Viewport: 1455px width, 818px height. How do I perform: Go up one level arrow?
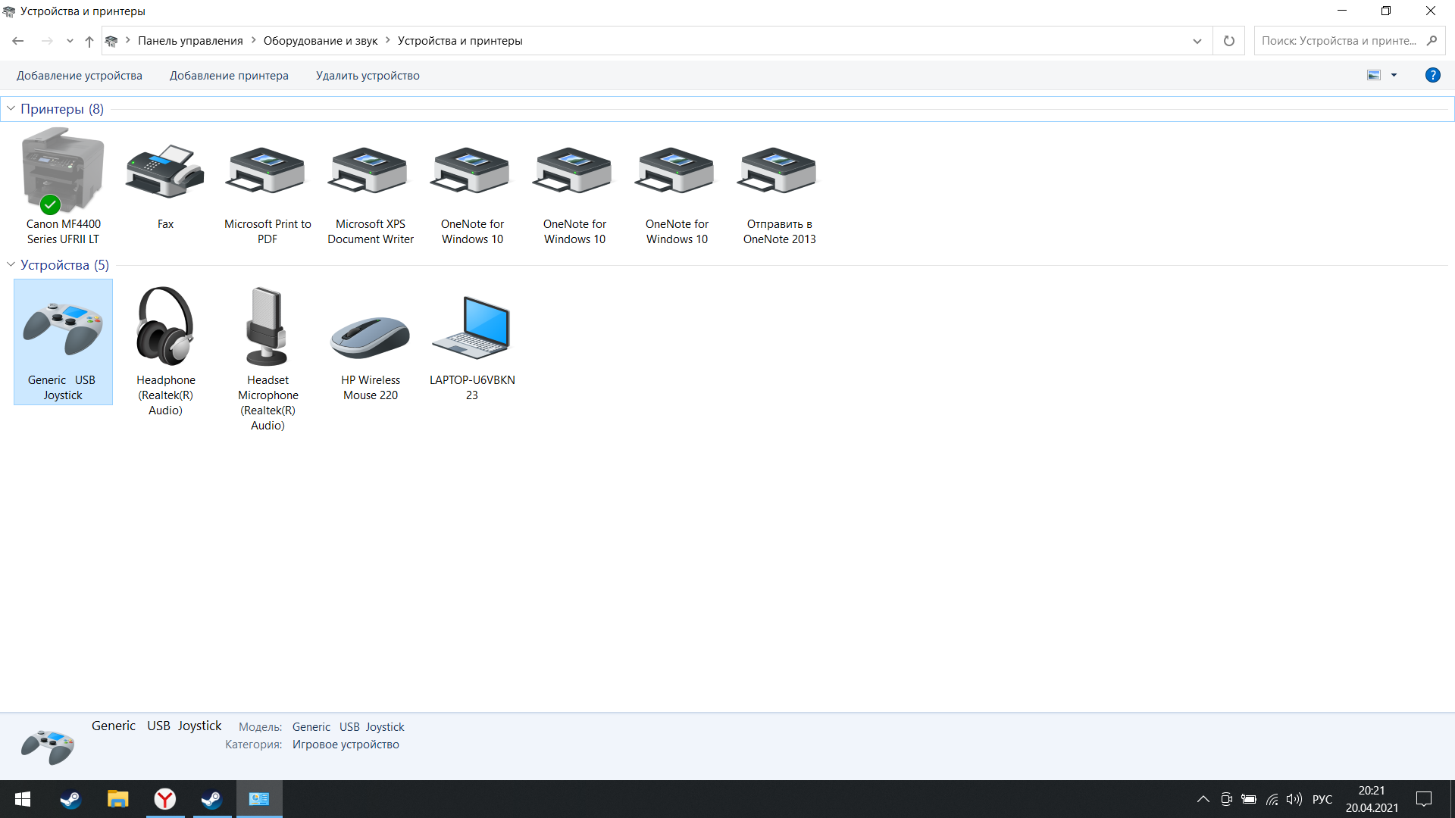coord(89,41)
